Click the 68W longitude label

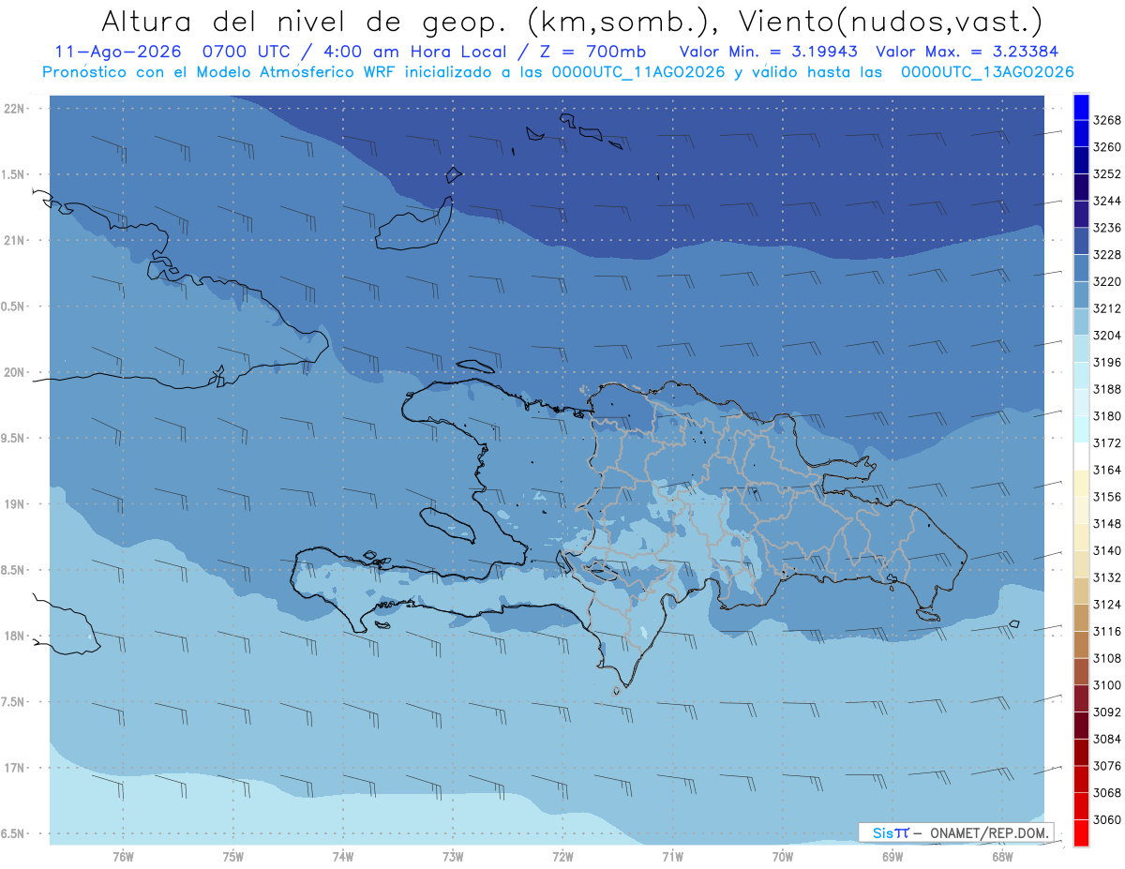pos(1002,856)
